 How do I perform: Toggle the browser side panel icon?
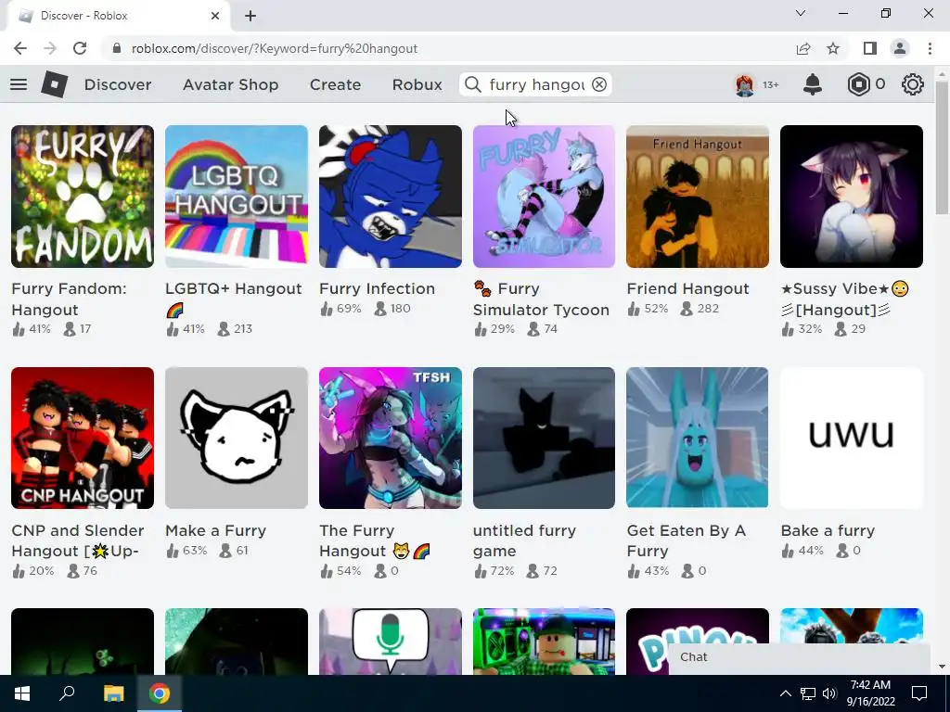pyautogui.click(x=870, y=48)
